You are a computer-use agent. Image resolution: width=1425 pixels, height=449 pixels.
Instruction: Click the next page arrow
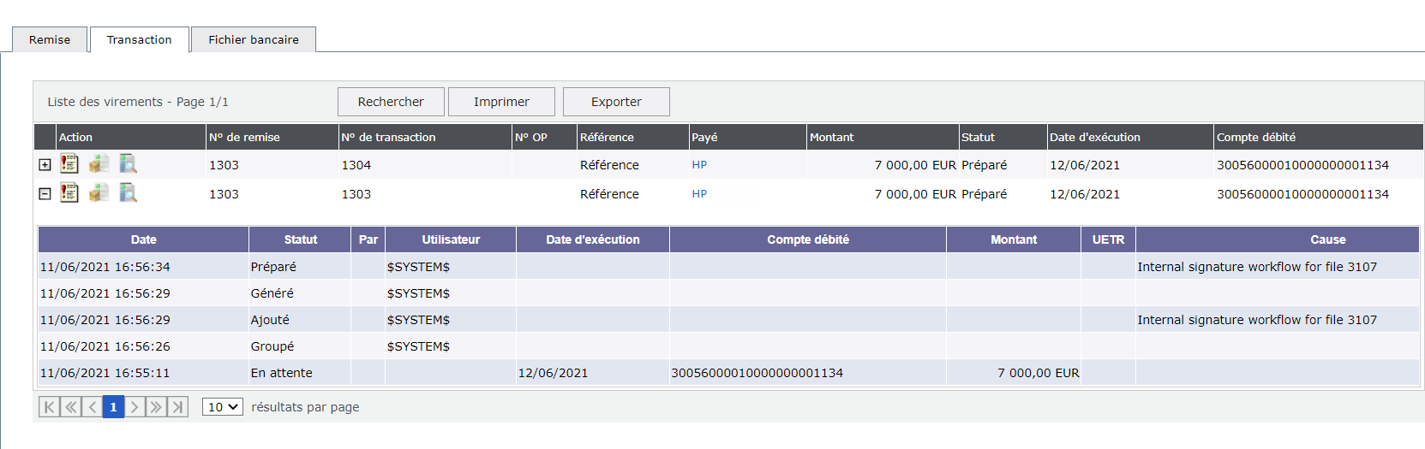pos(135,407)
